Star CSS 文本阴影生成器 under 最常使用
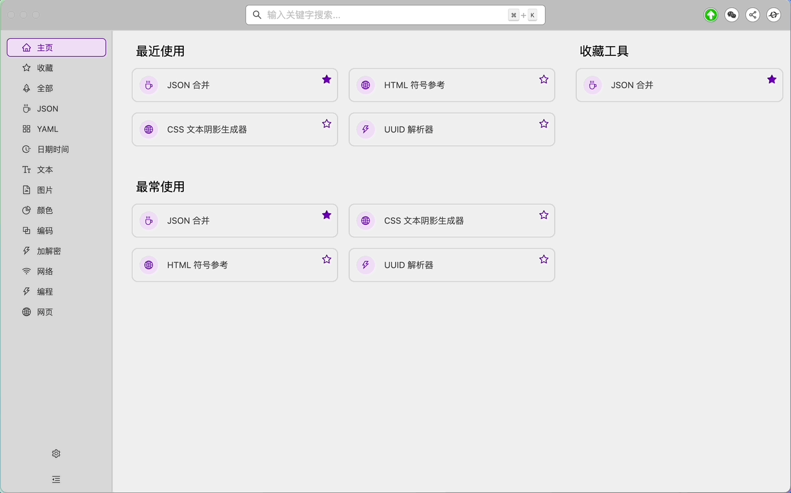 coord(544,214)
